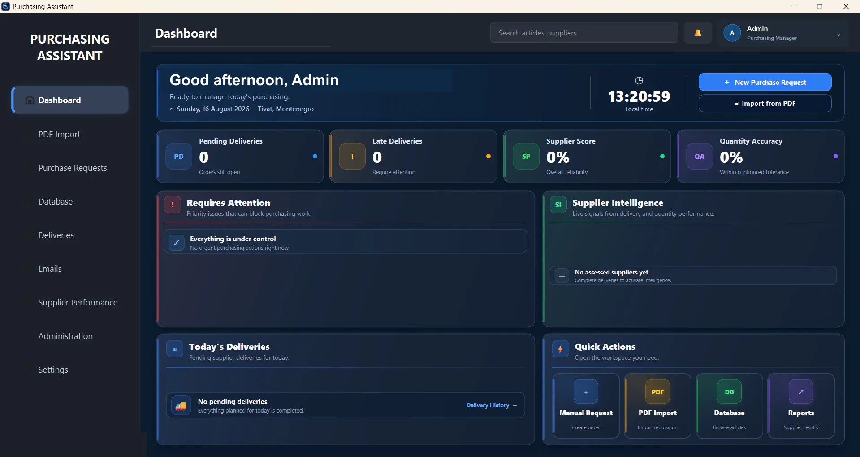The width and height of the screenshot is (860, 457).
Task: Click the Today's Deliveries header icon
Action: (x=175, y=349)
